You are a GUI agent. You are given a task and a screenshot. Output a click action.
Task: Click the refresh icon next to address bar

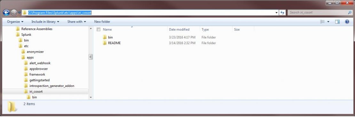[x=282, y=13]
